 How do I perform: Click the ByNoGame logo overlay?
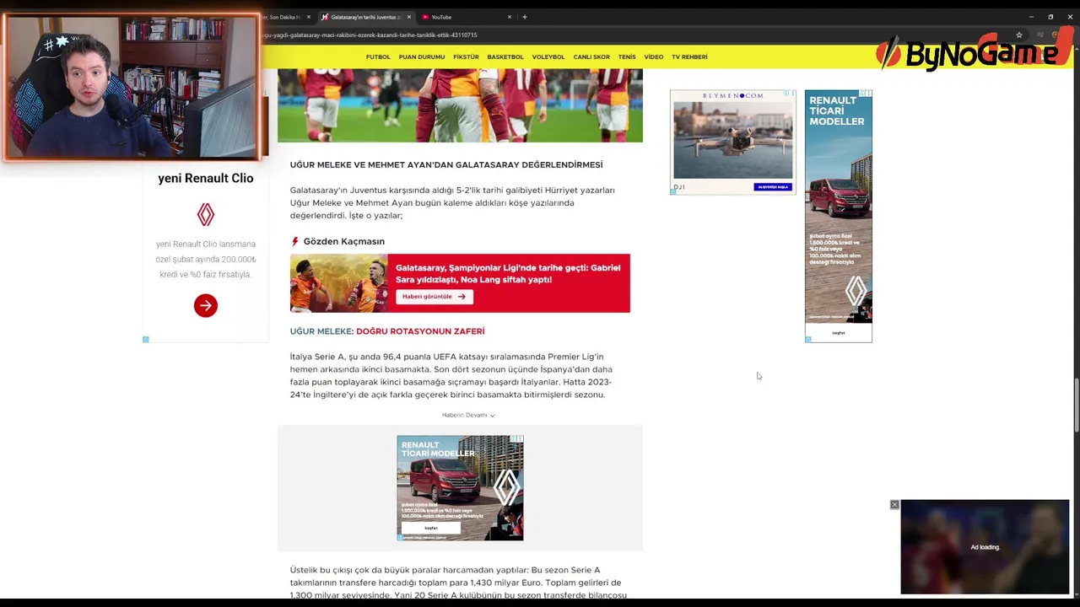click(973, 51)
